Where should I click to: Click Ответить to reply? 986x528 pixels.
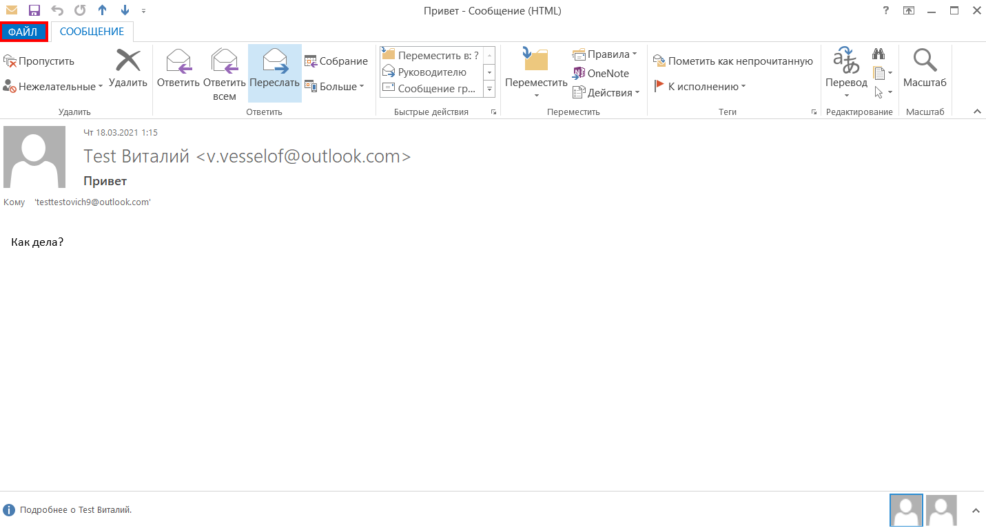pyautogui.click(x=178, y=69)
